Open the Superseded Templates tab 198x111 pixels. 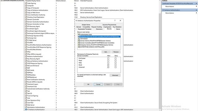pyautogui.click(x=84, y=29)
